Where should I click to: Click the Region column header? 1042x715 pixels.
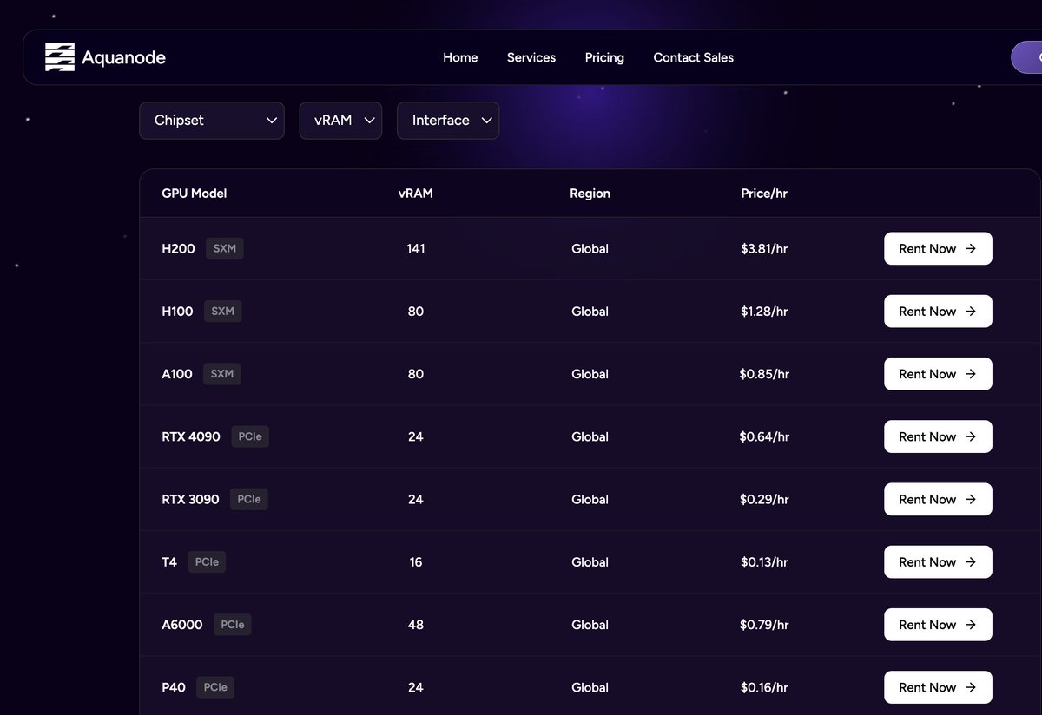[590, 194]
